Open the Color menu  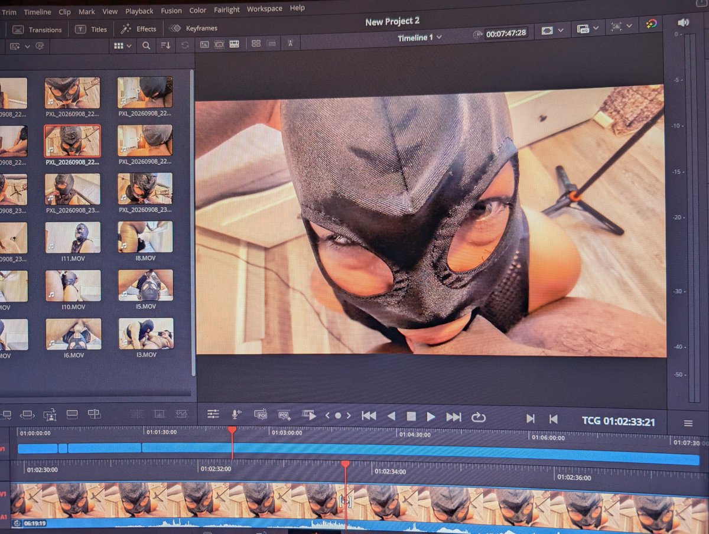coord(198,10)
